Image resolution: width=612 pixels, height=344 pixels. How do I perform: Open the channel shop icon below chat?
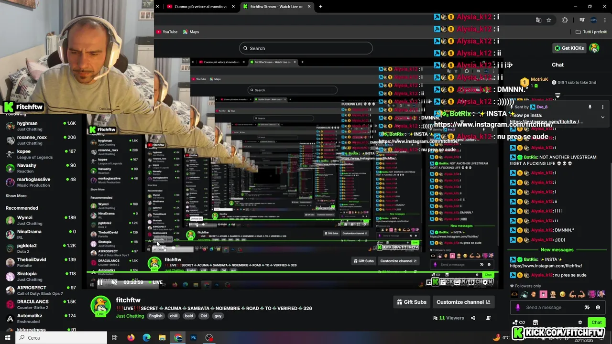[x=535, y=322]
